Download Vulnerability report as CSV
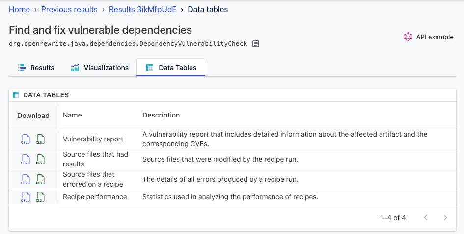 tap(26, 139)
